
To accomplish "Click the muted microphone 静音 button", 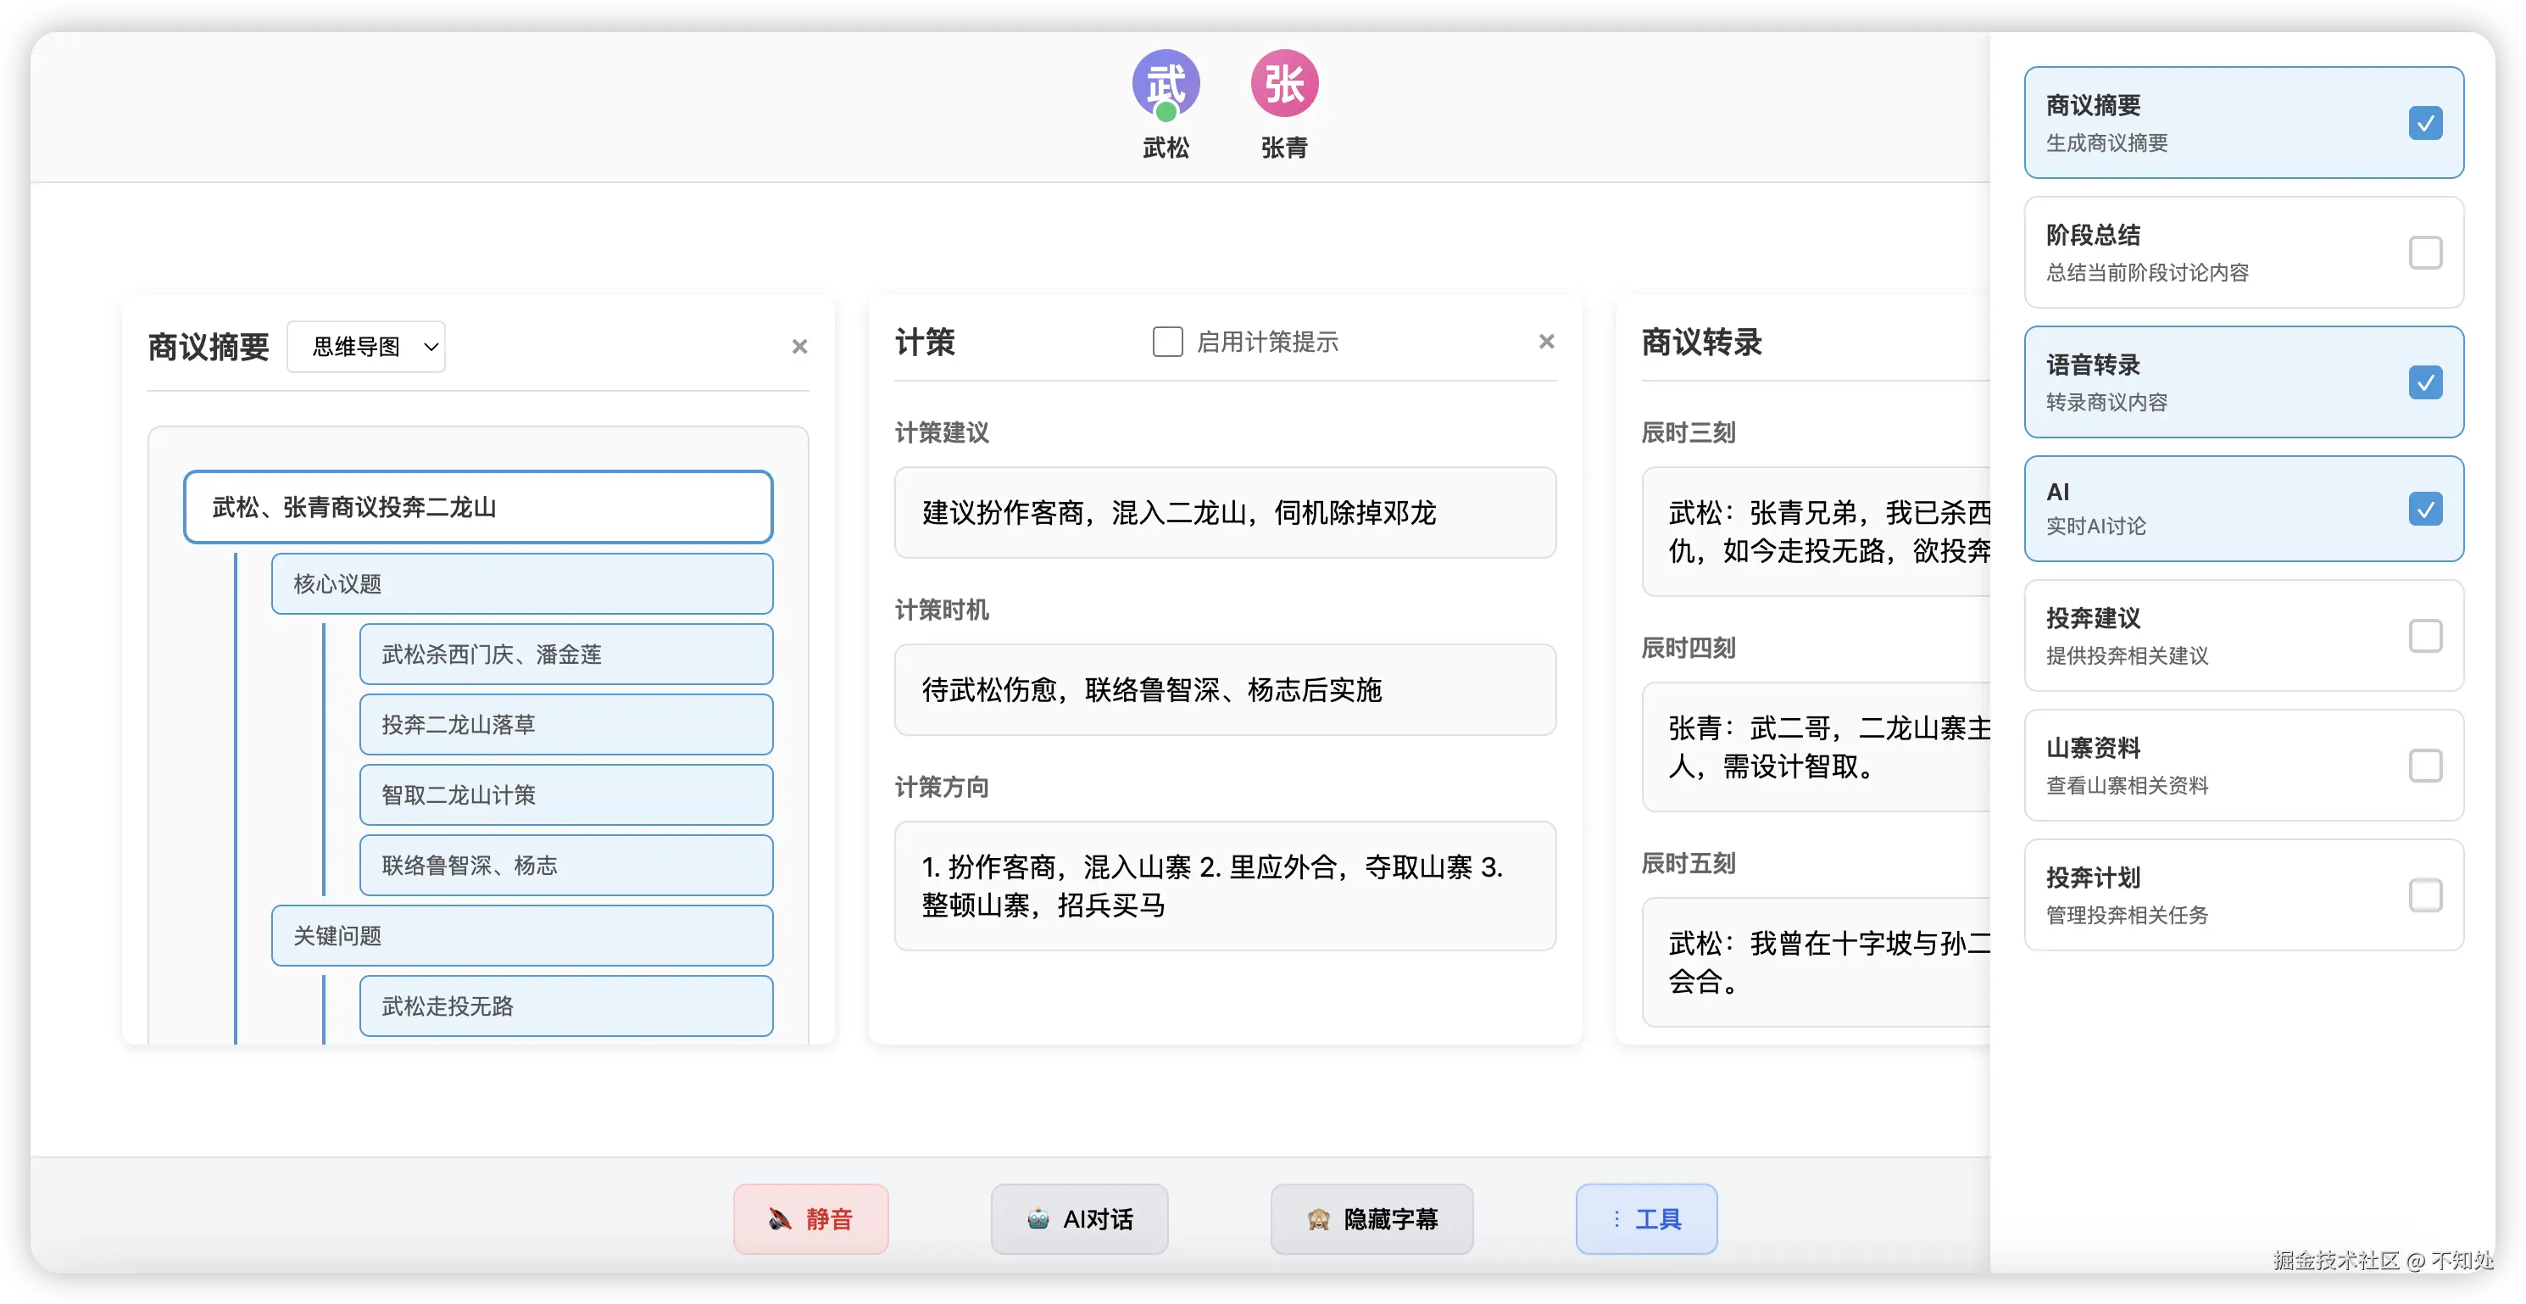I will [811, 1218].
